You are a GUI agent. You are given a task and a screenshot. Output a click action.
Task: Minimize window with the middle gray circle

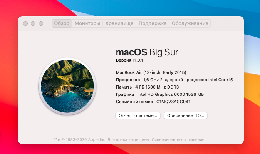pos(33,23)
